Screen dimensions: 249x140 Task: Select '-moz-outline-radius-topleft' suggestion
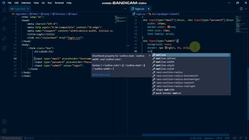pos(191,83)
